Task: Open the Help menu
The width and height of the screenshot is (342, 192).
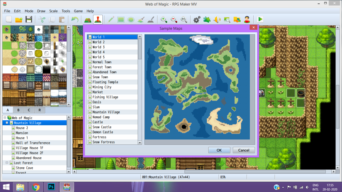Action: click(x=90, y=11)
